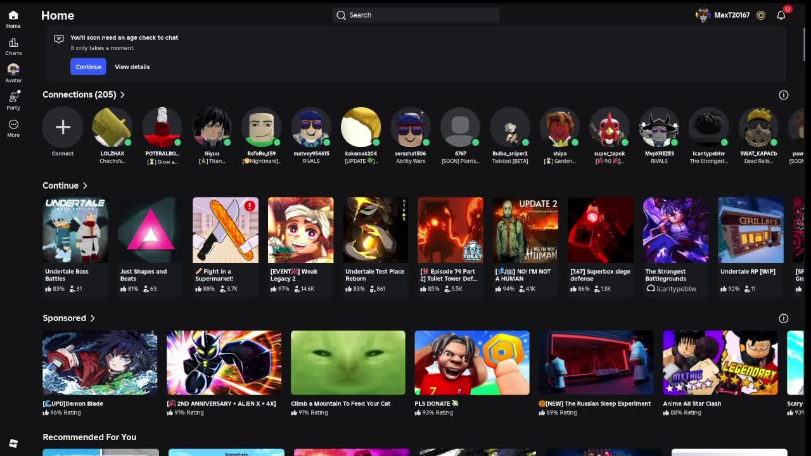Click the MaxT20167 profile avatar
The image size is (811, 456).
click(x=703, y=15)
